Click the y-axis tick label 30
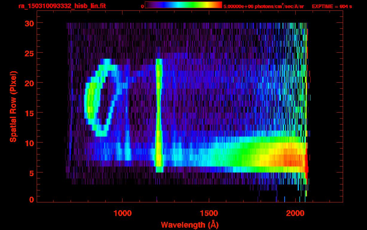This screenshot has height=230, width=367. (29, 23)
